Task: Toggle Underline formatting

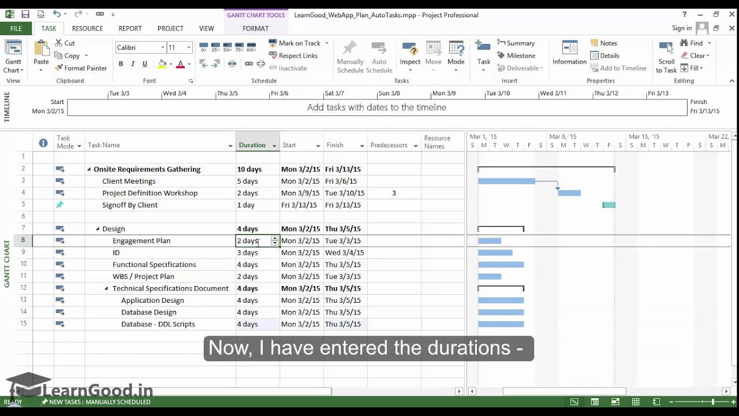Action: (144, 64)
